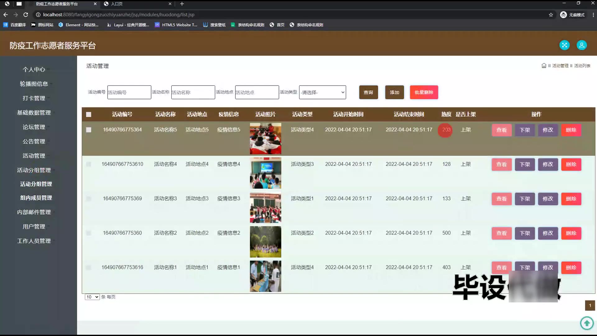The height and width of the screenshot is (336, 597).
Task: Check the row checkbox for 活动名称3
Action: coord(89,198)
